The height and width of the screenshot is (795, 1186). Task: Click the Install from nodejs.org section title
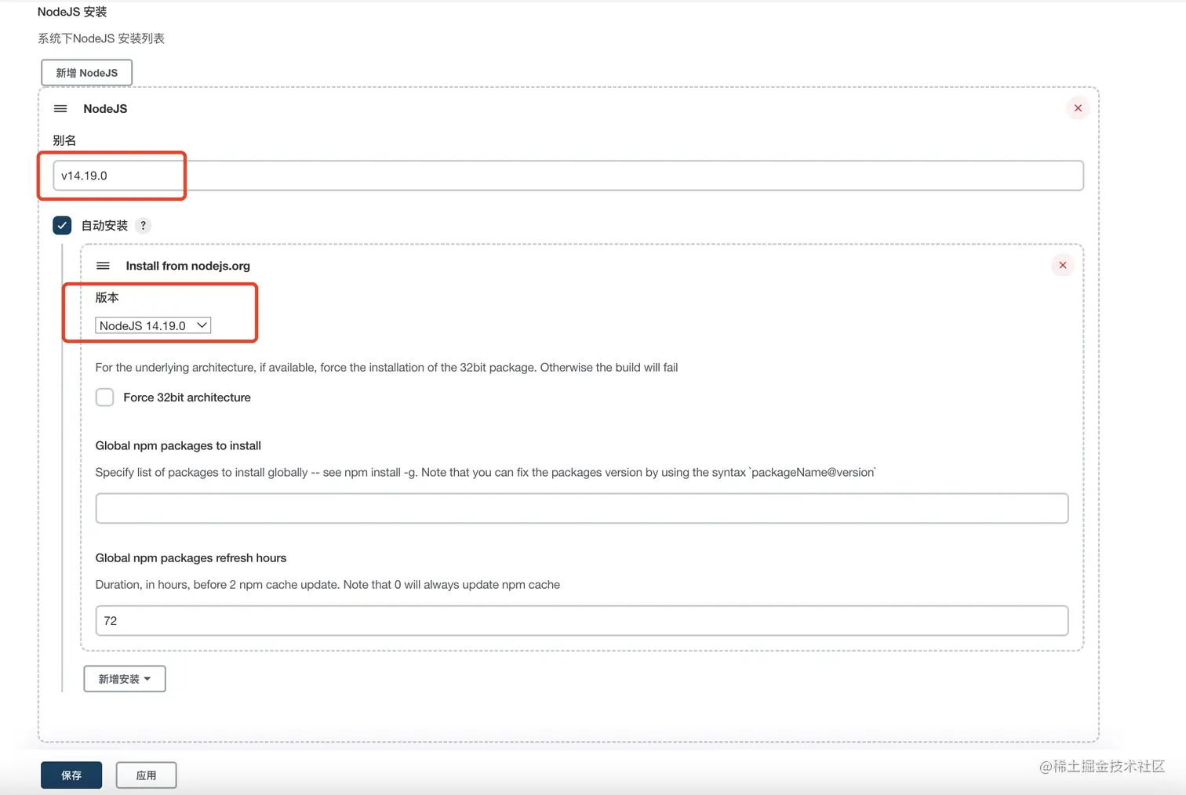[x=187, y=266]
